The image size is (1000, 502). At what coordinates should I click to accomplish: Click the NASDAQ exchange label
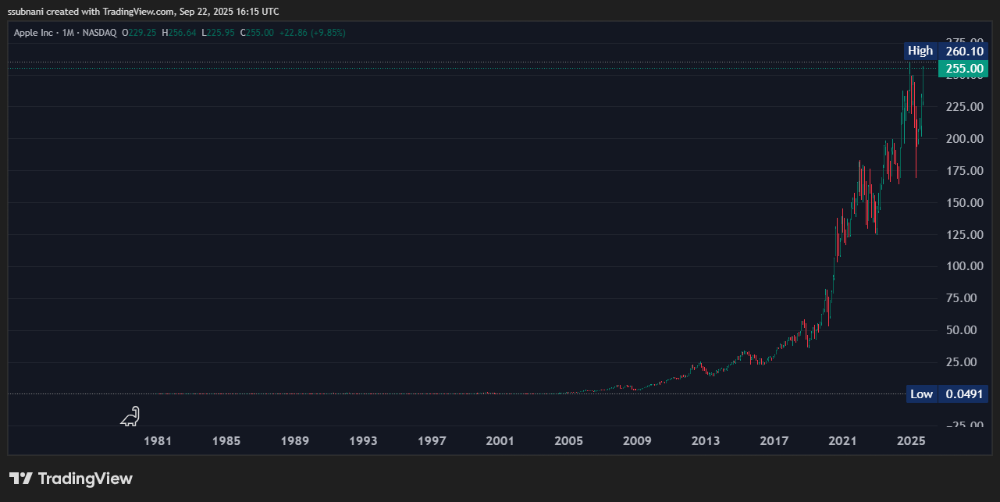pyautogui.click(x=98, y=33)
